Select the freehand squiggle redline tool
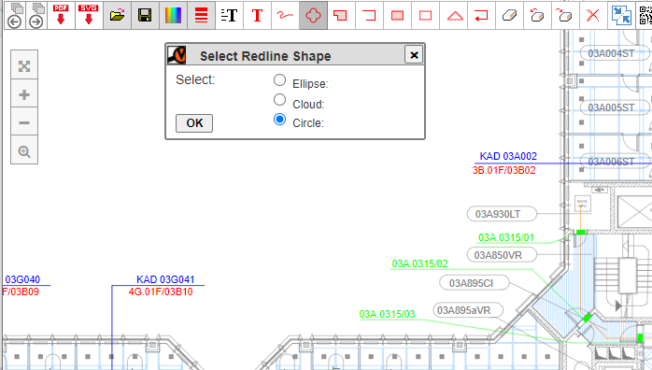The image size is (652, 370). pyautogui.click(x=285, y=15)
